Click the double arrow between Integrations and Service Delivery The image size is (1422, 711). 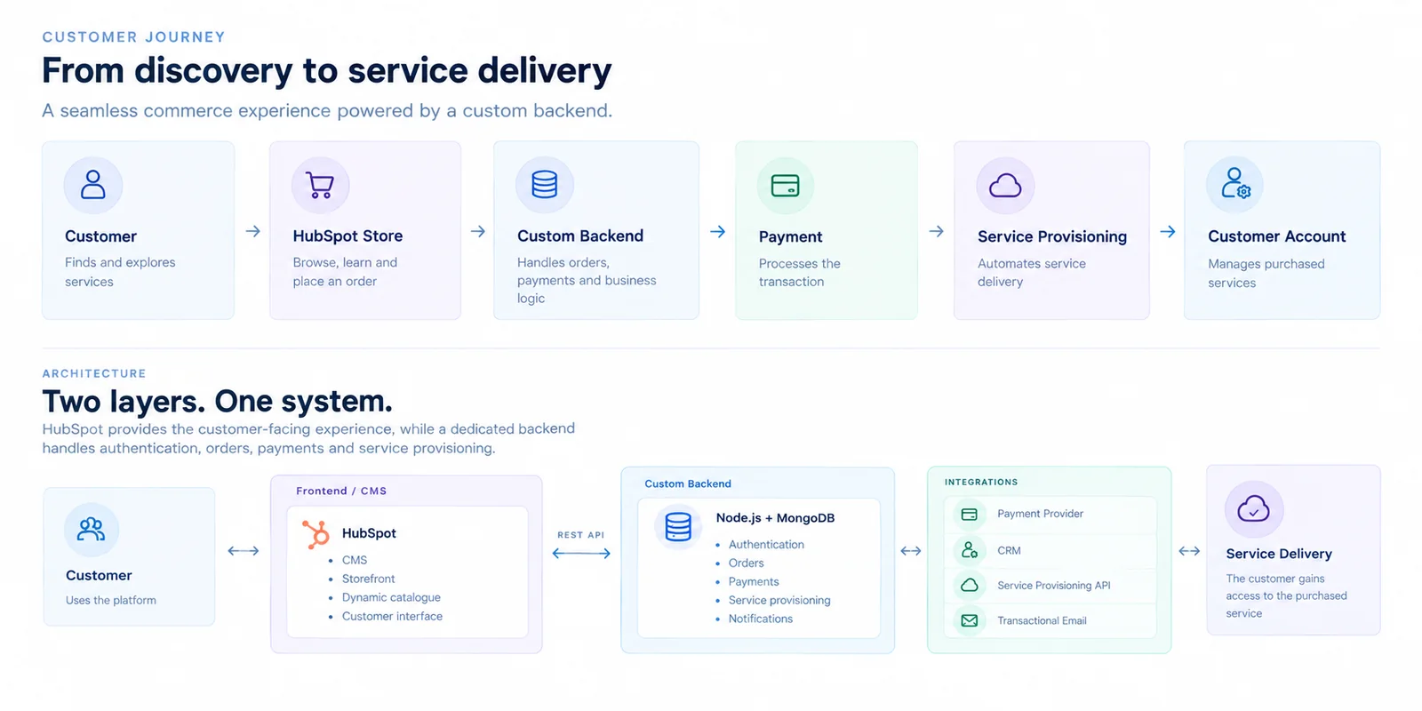1189,551
